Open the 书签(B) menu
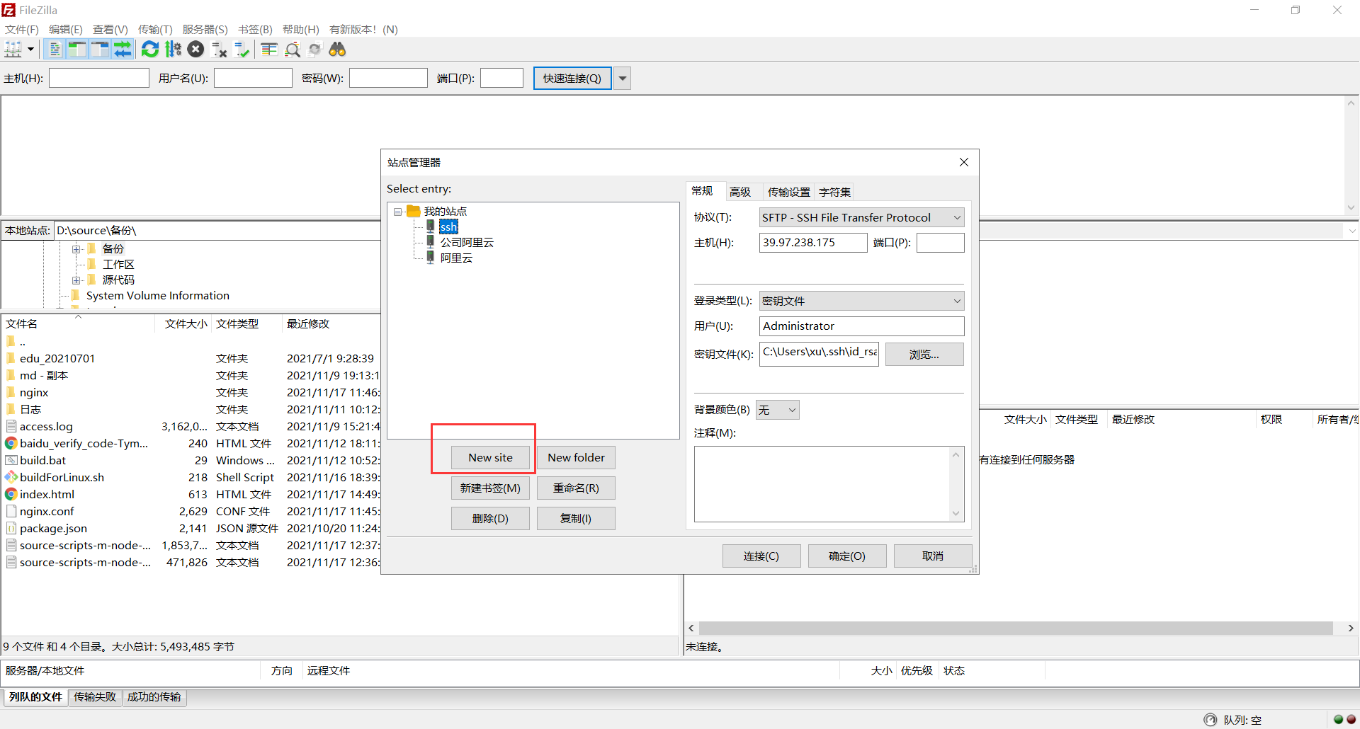Screen dimensions: 1360x729 coord(255,29)
